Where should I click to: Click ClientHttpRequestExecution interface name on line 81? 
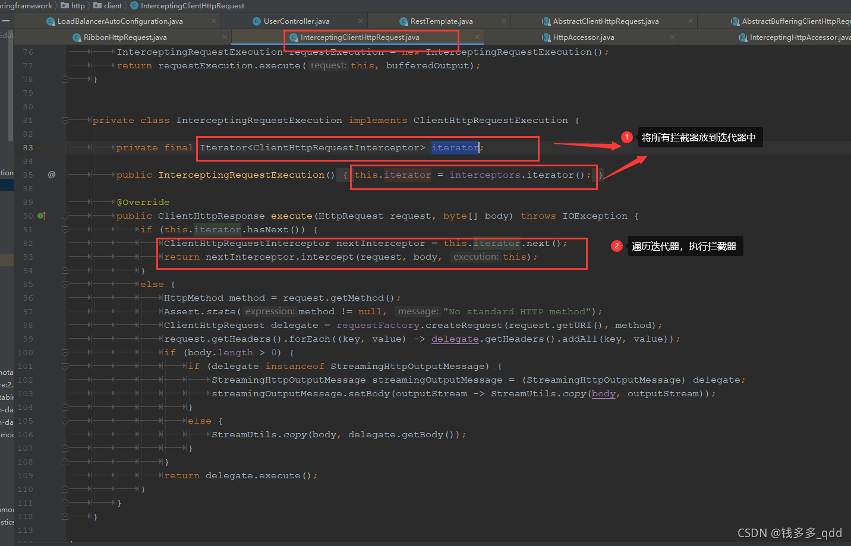pos(491,120)
